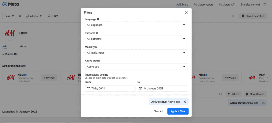The image size is (272, 123).
Task: Click the Save Search button
Action: pyautogui.click(x=255, y=94)
